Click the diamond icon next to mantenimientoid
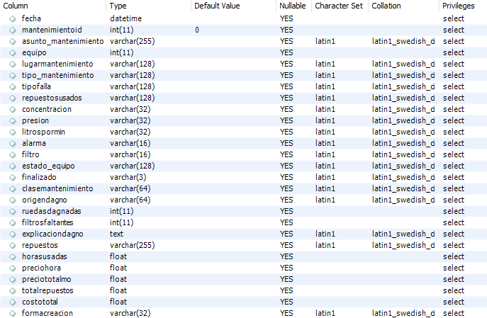Screen dimensions: 487x318 click(13, 30)
